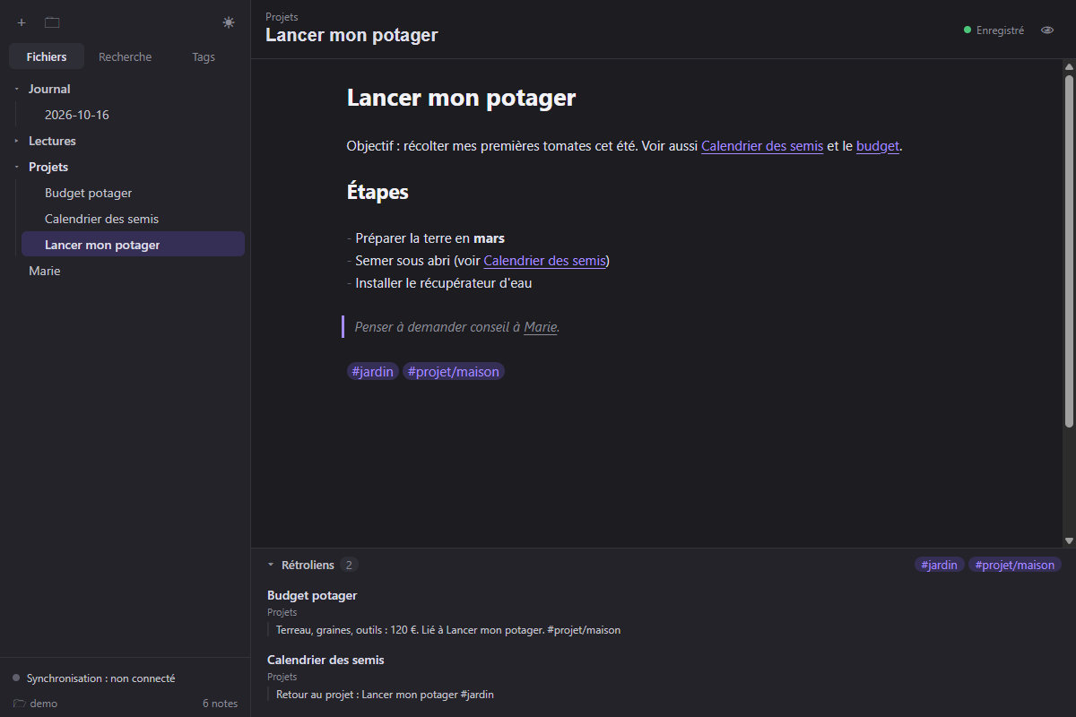Switch to the Fichiers tab
Image resolution: width=1076 pixels, height=717 pixels.
coord(47,56)
